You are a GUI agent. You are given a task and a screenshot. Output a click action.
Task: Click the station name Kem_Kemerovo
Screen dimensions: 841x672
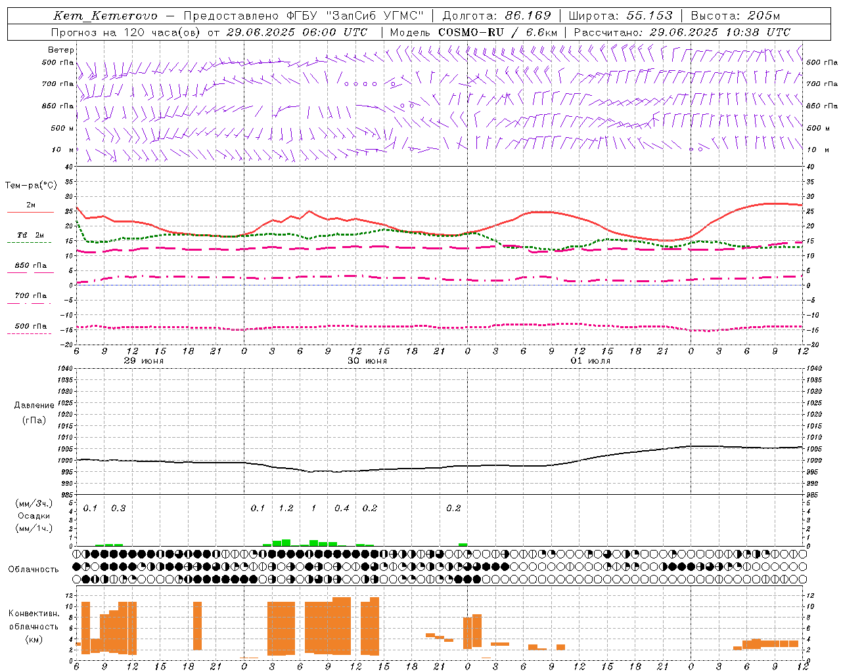[x=106, y=16]
